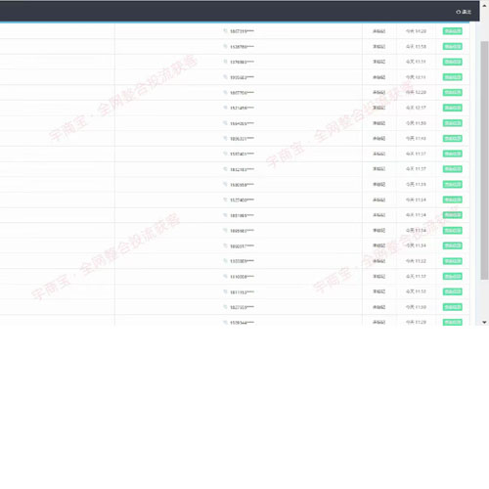Click green button in the 1527400**** row

pyautogui.click(x=452, y=200)
